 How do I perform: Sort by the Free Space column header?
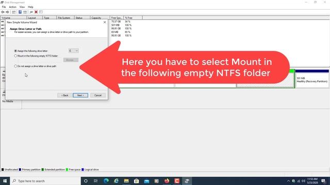click(x=117, y=18)
